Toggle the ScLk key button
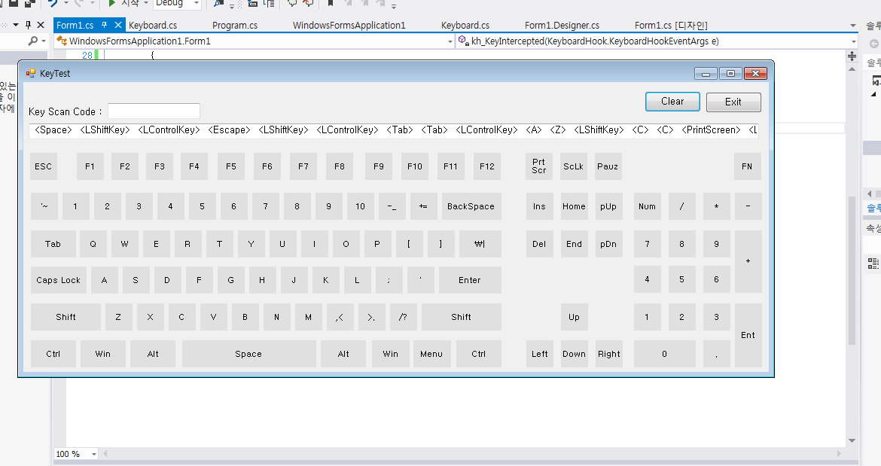The height and width of the screenshot is (466, 881). 574,166
